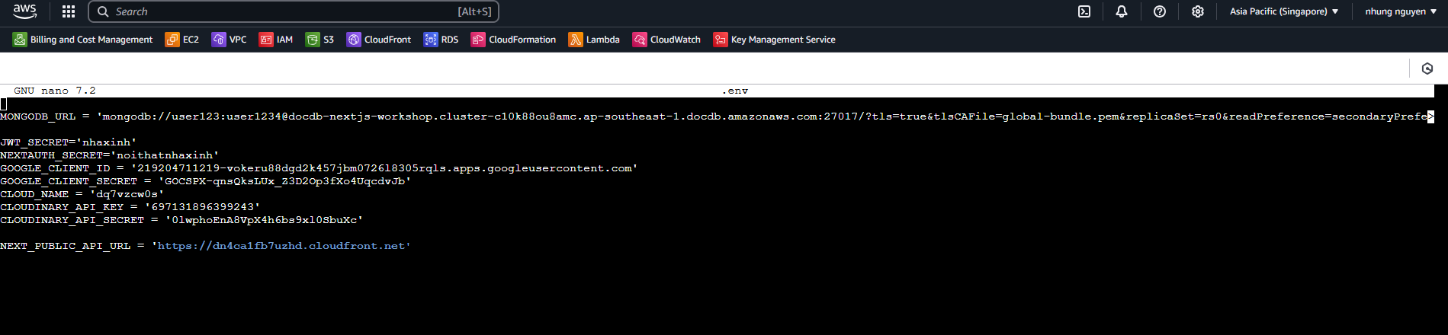The image size is (1448, 335).
Task: Open the S3 service shortcut
Action: coord(319,40)
